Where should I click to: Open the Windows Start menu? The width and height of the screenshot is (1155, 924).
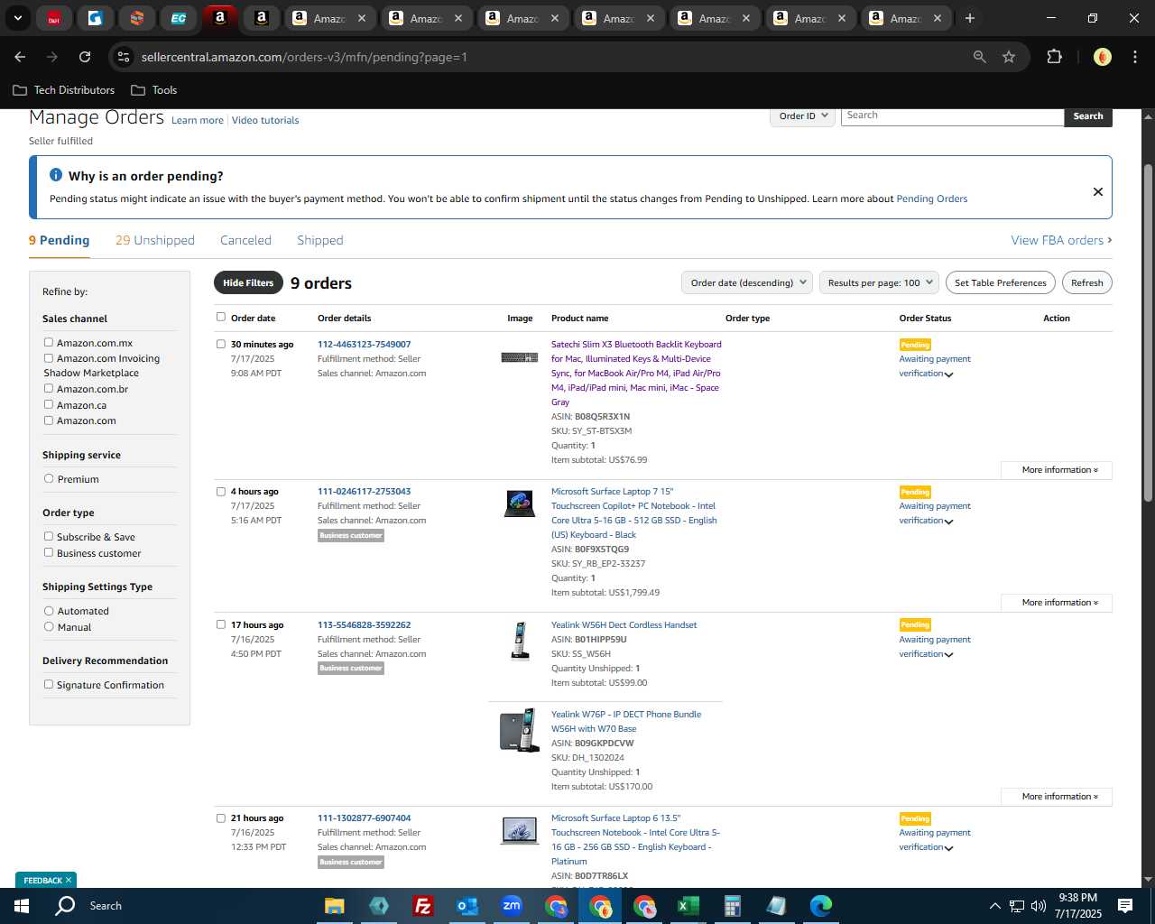coord(22,906)
